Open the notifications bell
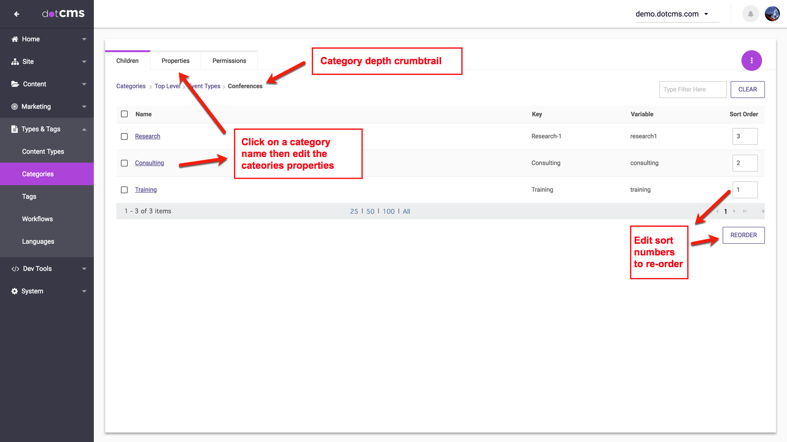This screenshot has width=787, height=442. point(750,14)
